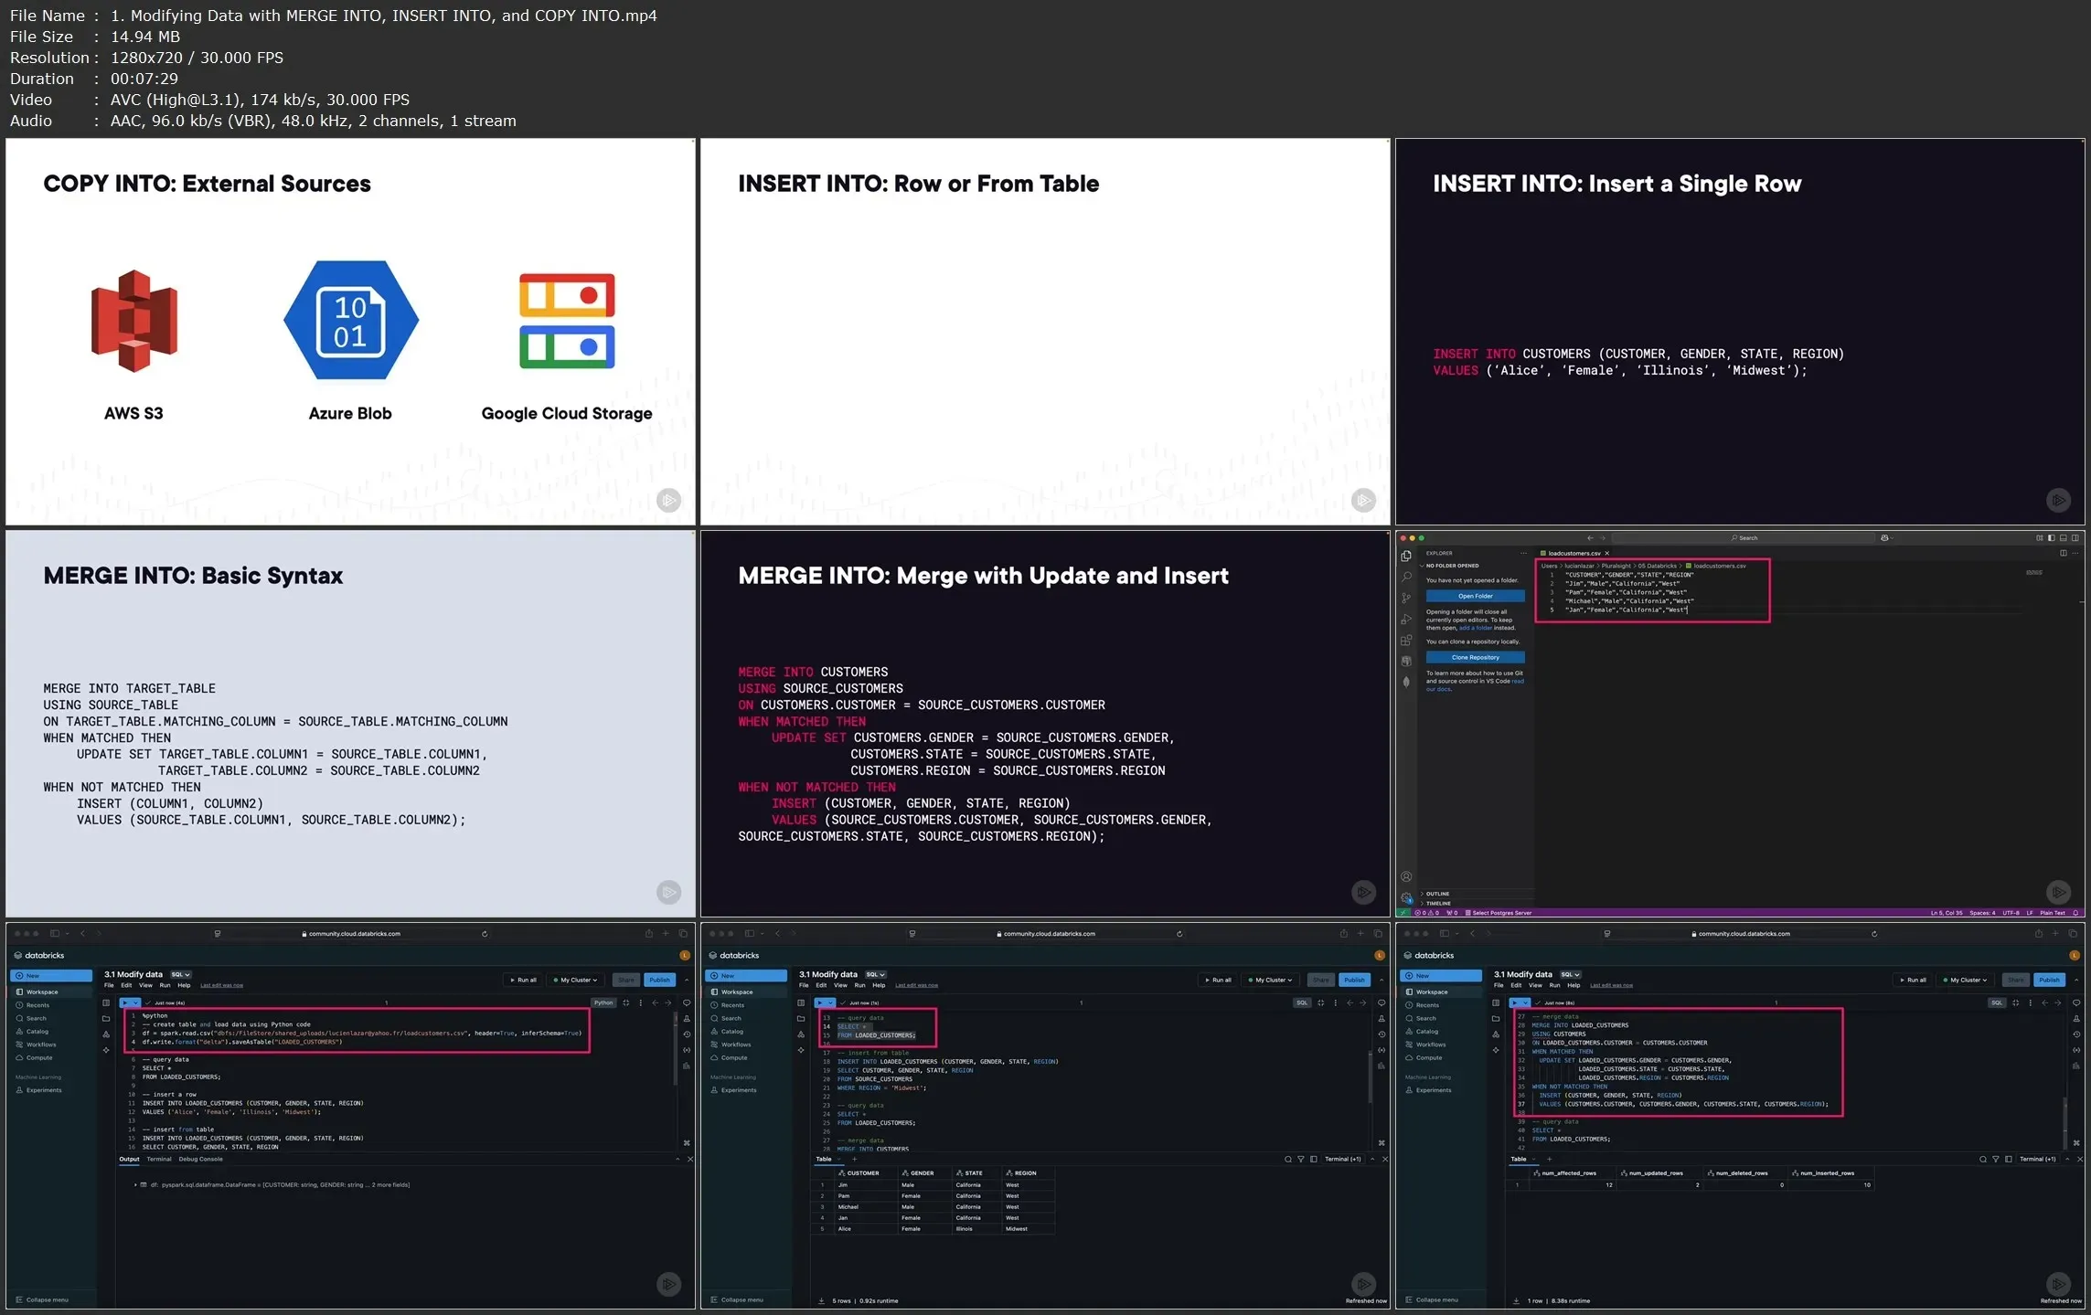The width and height of the screenshot is (2091, 1315).
Task: Toggle table of contents in merge Databricks frame
Action: click(1496, 1002)
